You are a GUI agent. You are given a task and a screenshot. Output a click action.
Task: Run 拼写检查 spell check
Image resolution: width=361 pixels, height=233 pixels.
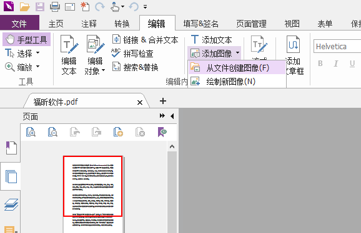132,53
